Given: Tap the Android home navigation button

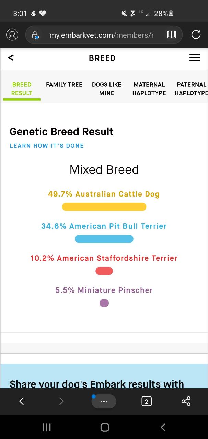Looking at the screenshot, I should click(x=105, y=427).
